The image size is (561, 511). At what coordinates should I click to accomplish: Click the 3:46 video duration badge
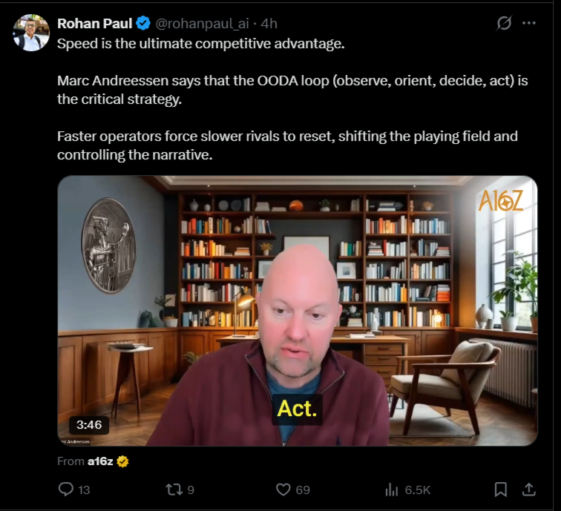pyautogui.click(x=89, y=425)
